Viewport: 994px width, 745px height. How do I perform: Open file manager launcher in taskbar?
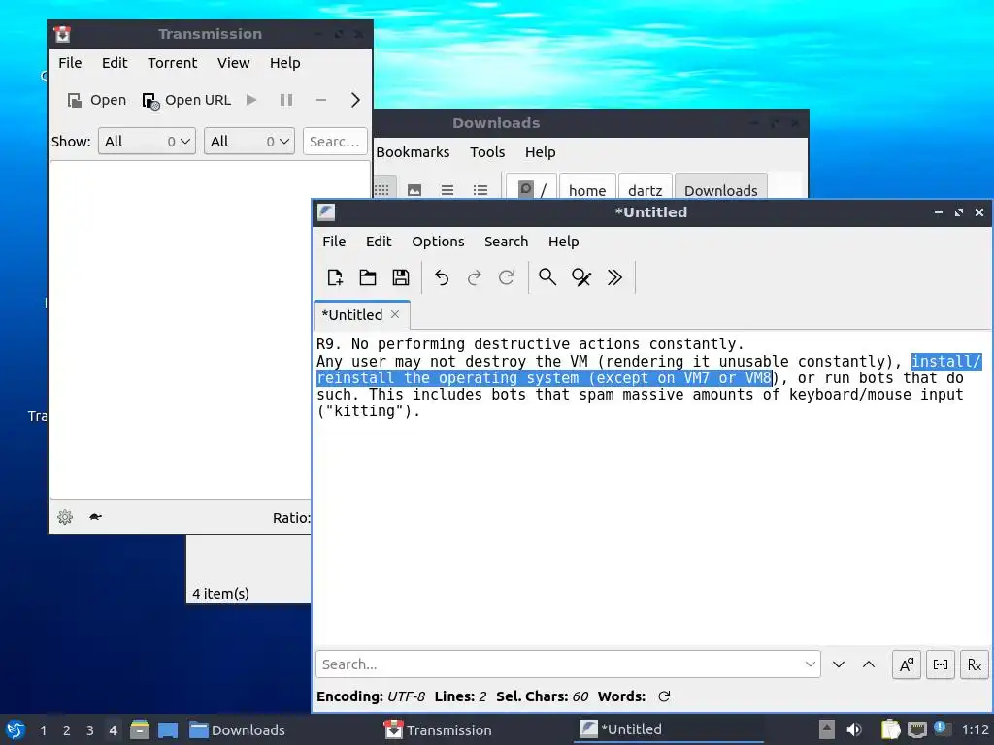[140, 729]
